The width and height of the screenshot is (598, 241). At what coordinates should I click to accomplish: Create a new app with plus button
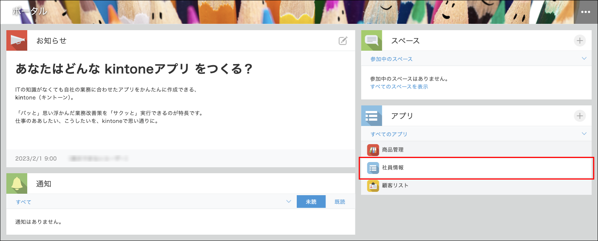click(x=580, y=116)
